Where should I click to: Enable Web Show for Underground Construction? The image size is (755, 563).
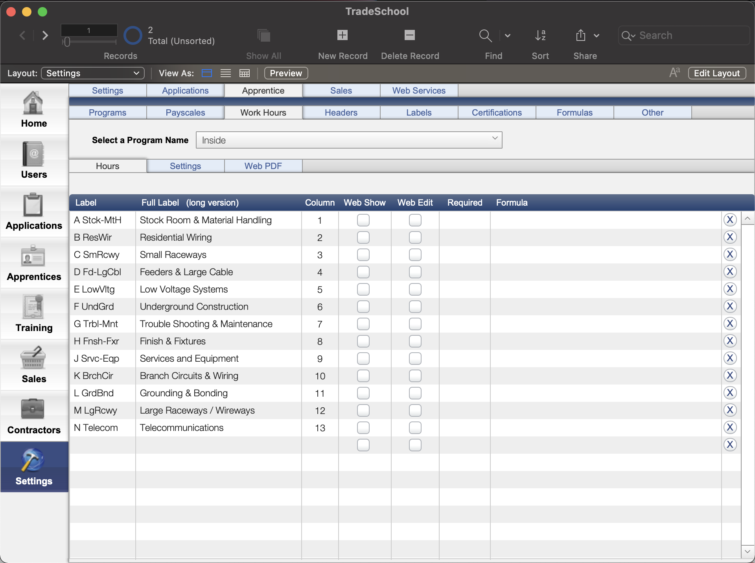click(x=363, y=307)
